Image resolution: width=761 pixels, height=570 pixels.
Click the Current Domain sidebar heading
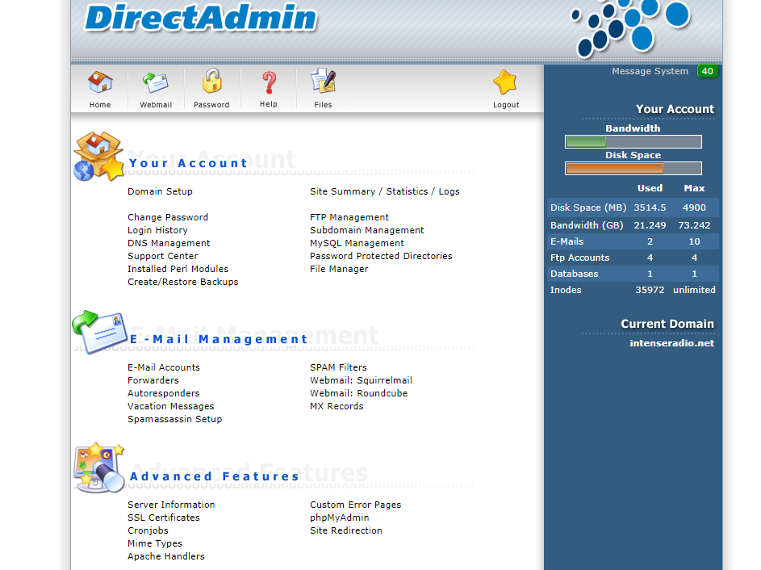[667, 324]
